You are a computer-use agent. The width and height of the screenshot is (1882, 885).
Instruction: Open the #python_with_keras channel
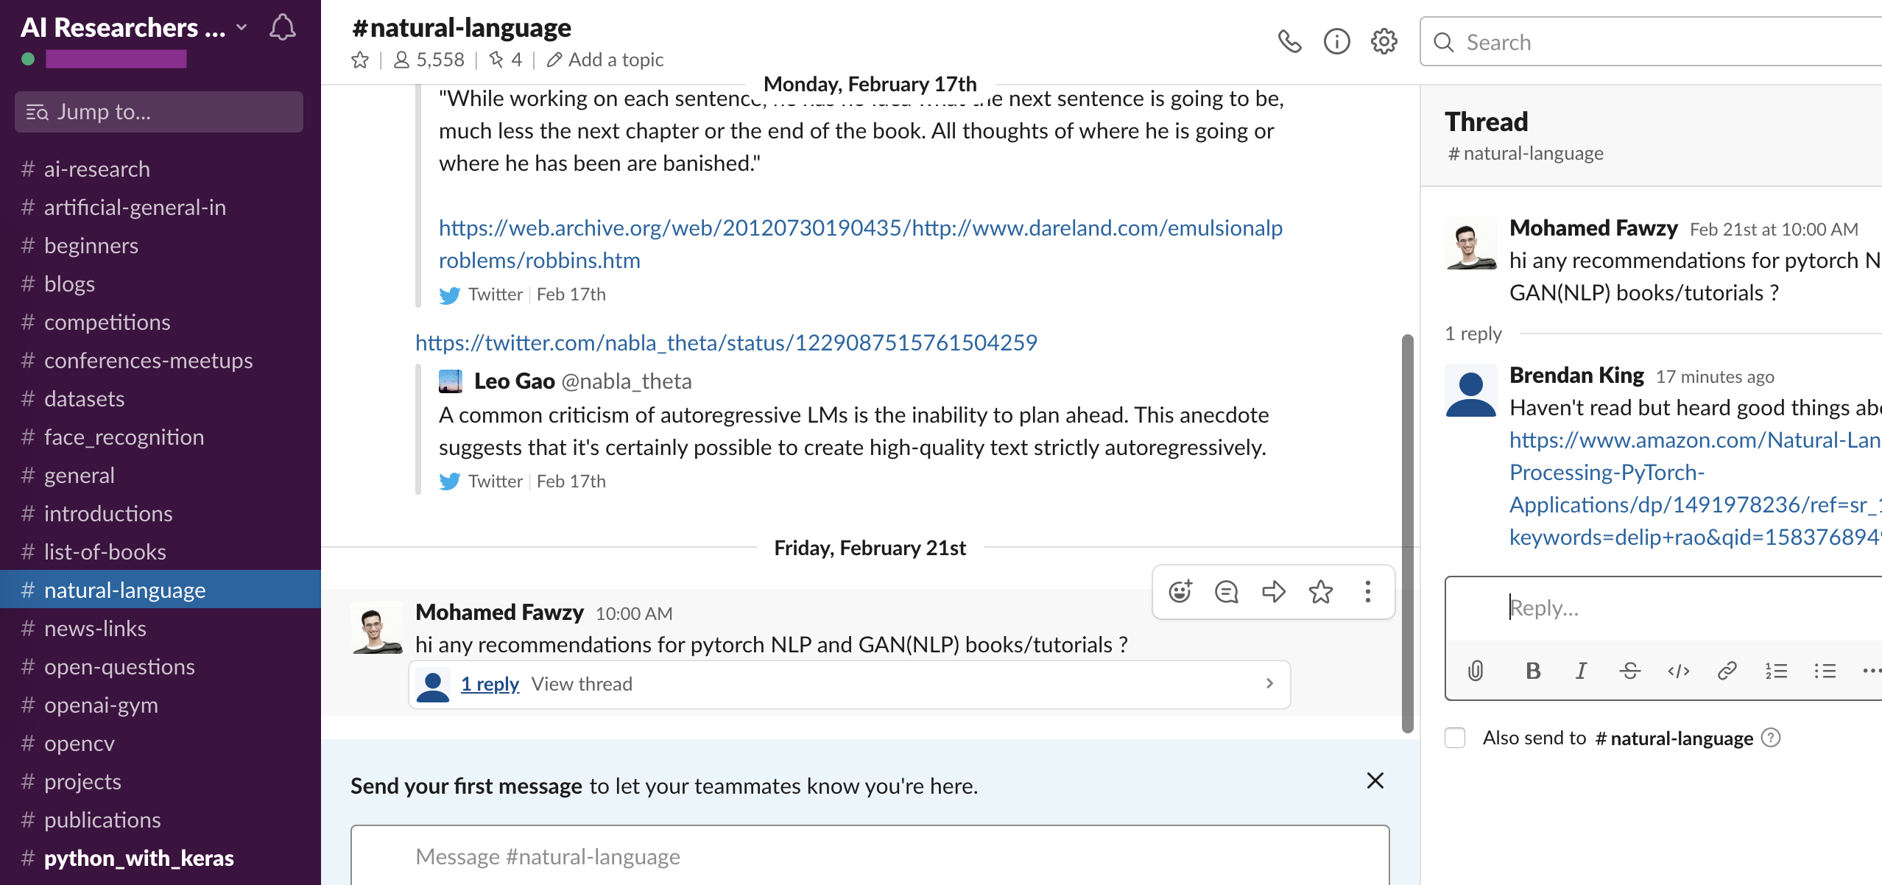click(138, 858)
